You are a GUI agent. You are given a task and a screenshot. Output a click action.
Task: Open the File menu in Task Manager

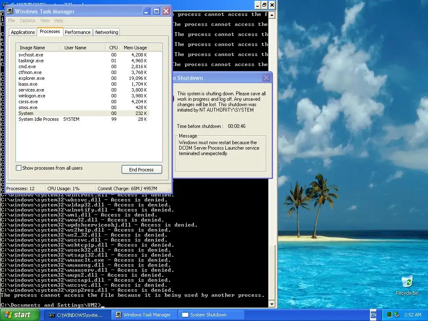tap(11, 20)
